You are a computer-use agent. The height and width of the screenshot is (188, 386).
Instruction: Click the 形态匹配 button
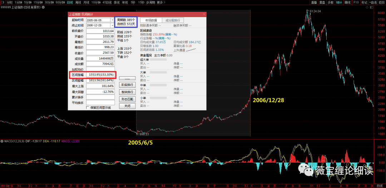pos(127,99)
